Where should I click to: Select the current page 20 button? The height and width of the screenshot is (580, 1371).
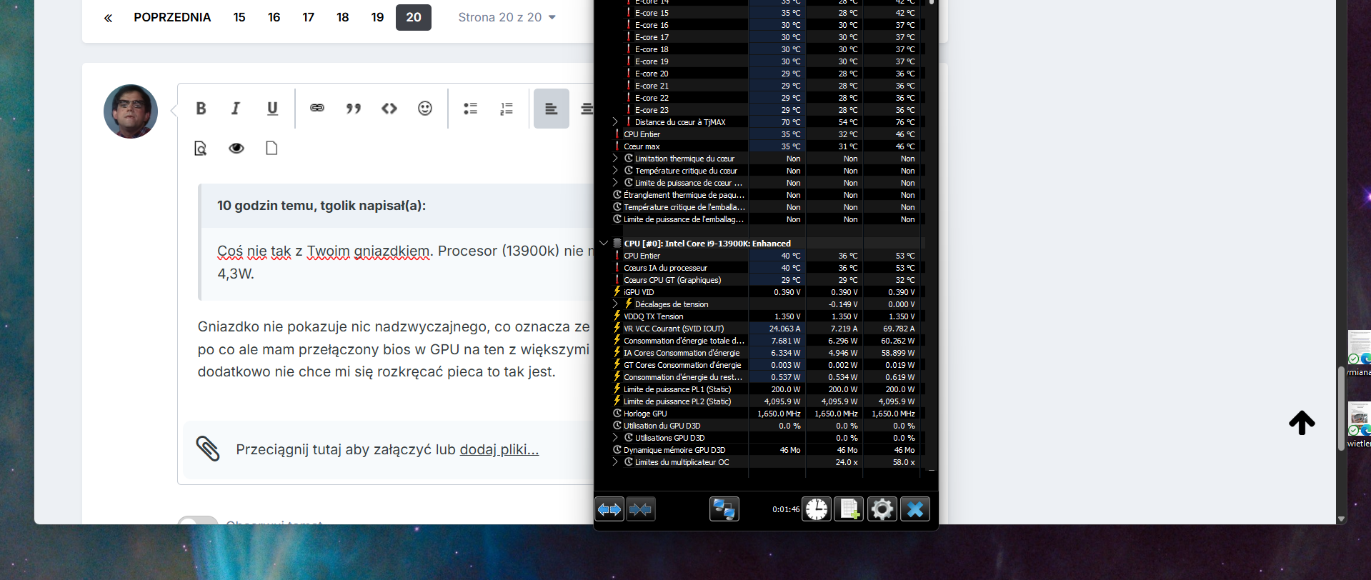[x=414, y=17]
